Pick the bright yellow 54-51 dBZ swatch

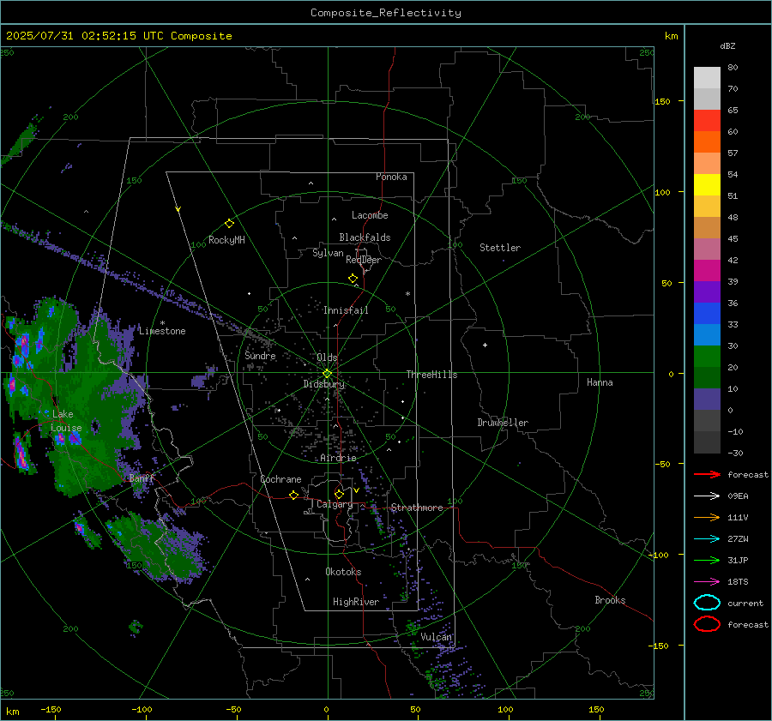pyautogui.click(x=707, y=185)
